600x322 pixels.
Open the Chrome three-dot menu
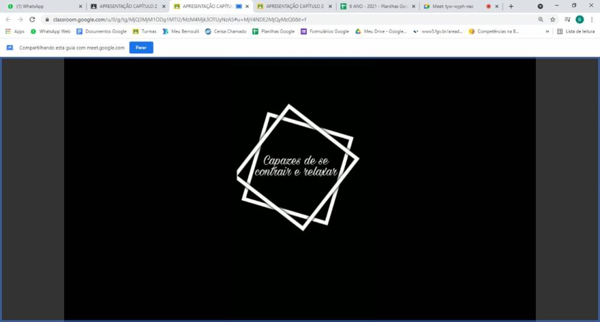point(592,19)
